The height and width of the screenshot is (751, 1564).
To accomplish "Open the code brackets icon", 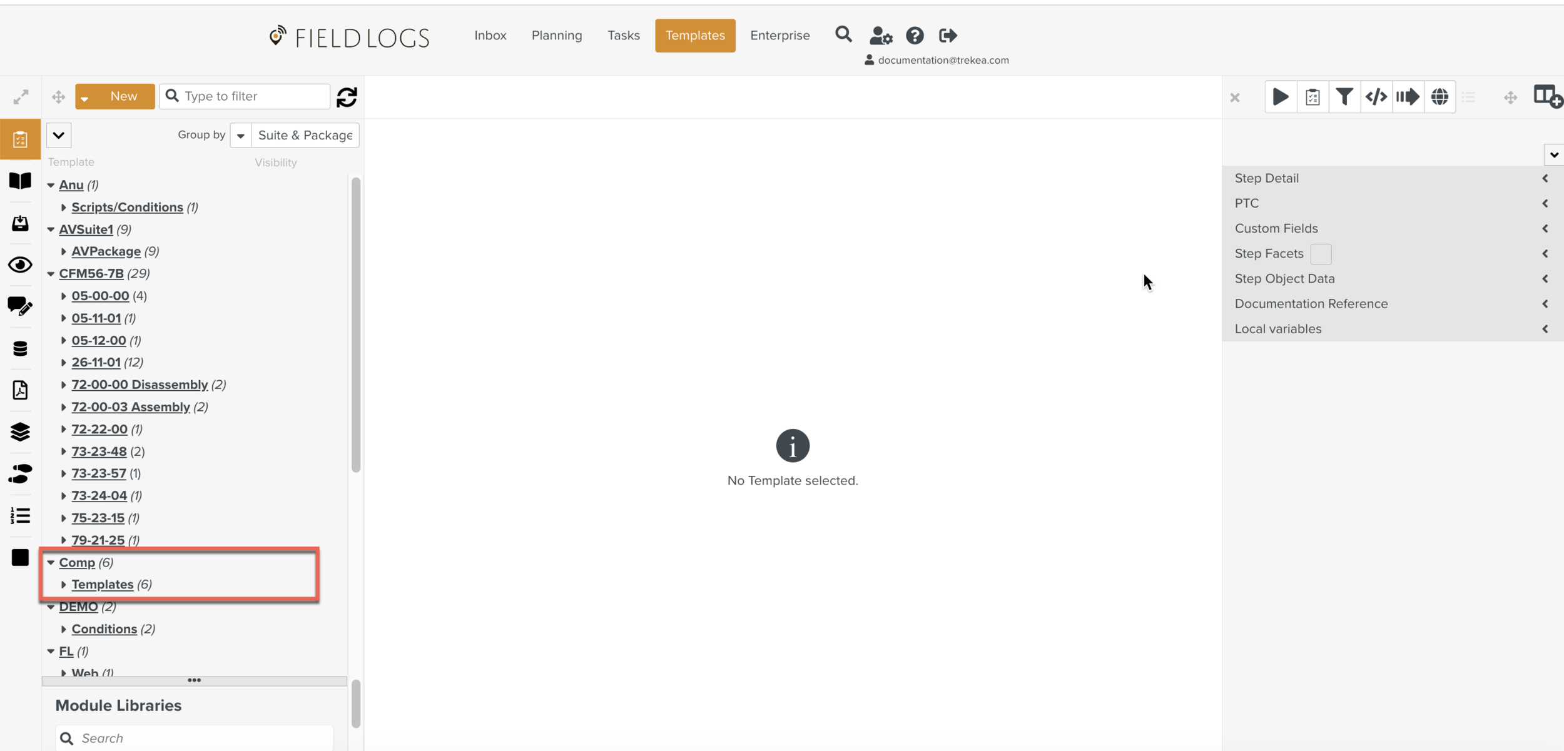I will coord(1376,97).
